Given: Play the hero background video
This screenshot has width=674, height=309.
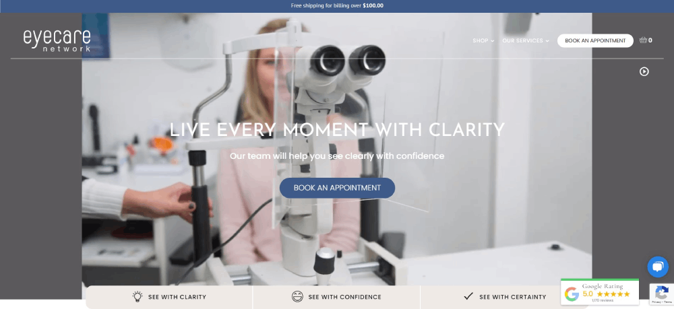Looking at the screenshot, I should tap(644, 71).
